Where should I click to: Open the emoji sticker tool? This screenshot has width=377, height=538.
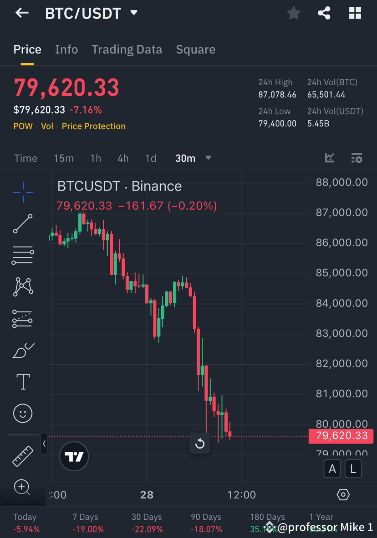(22, 413)
